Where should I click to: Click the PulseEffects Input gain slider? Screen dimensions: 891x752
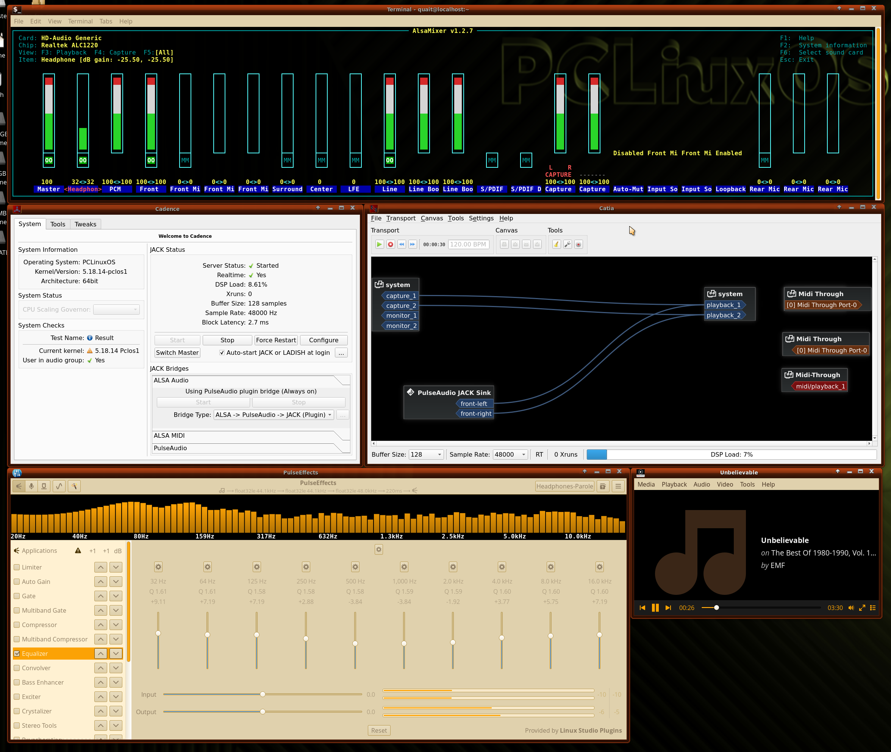[x=263, y=694]
